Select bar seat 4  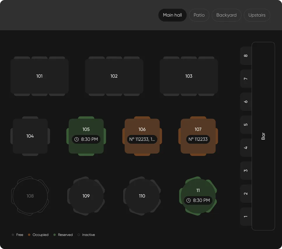(246, 148)
